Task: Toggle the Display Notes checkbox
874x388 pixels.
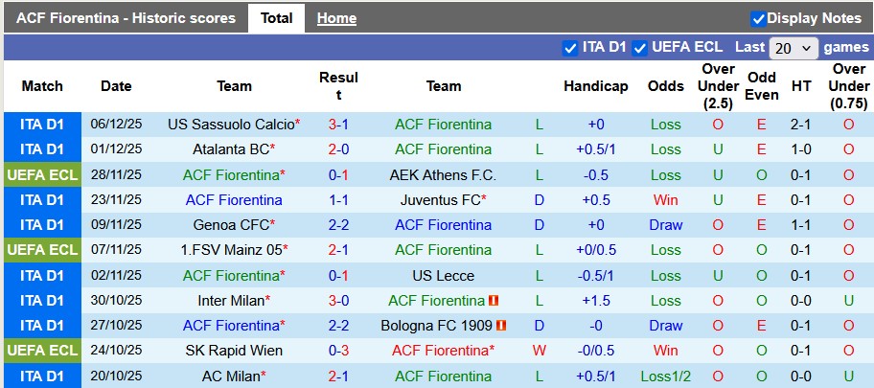Action: click(x=758, y=18)
